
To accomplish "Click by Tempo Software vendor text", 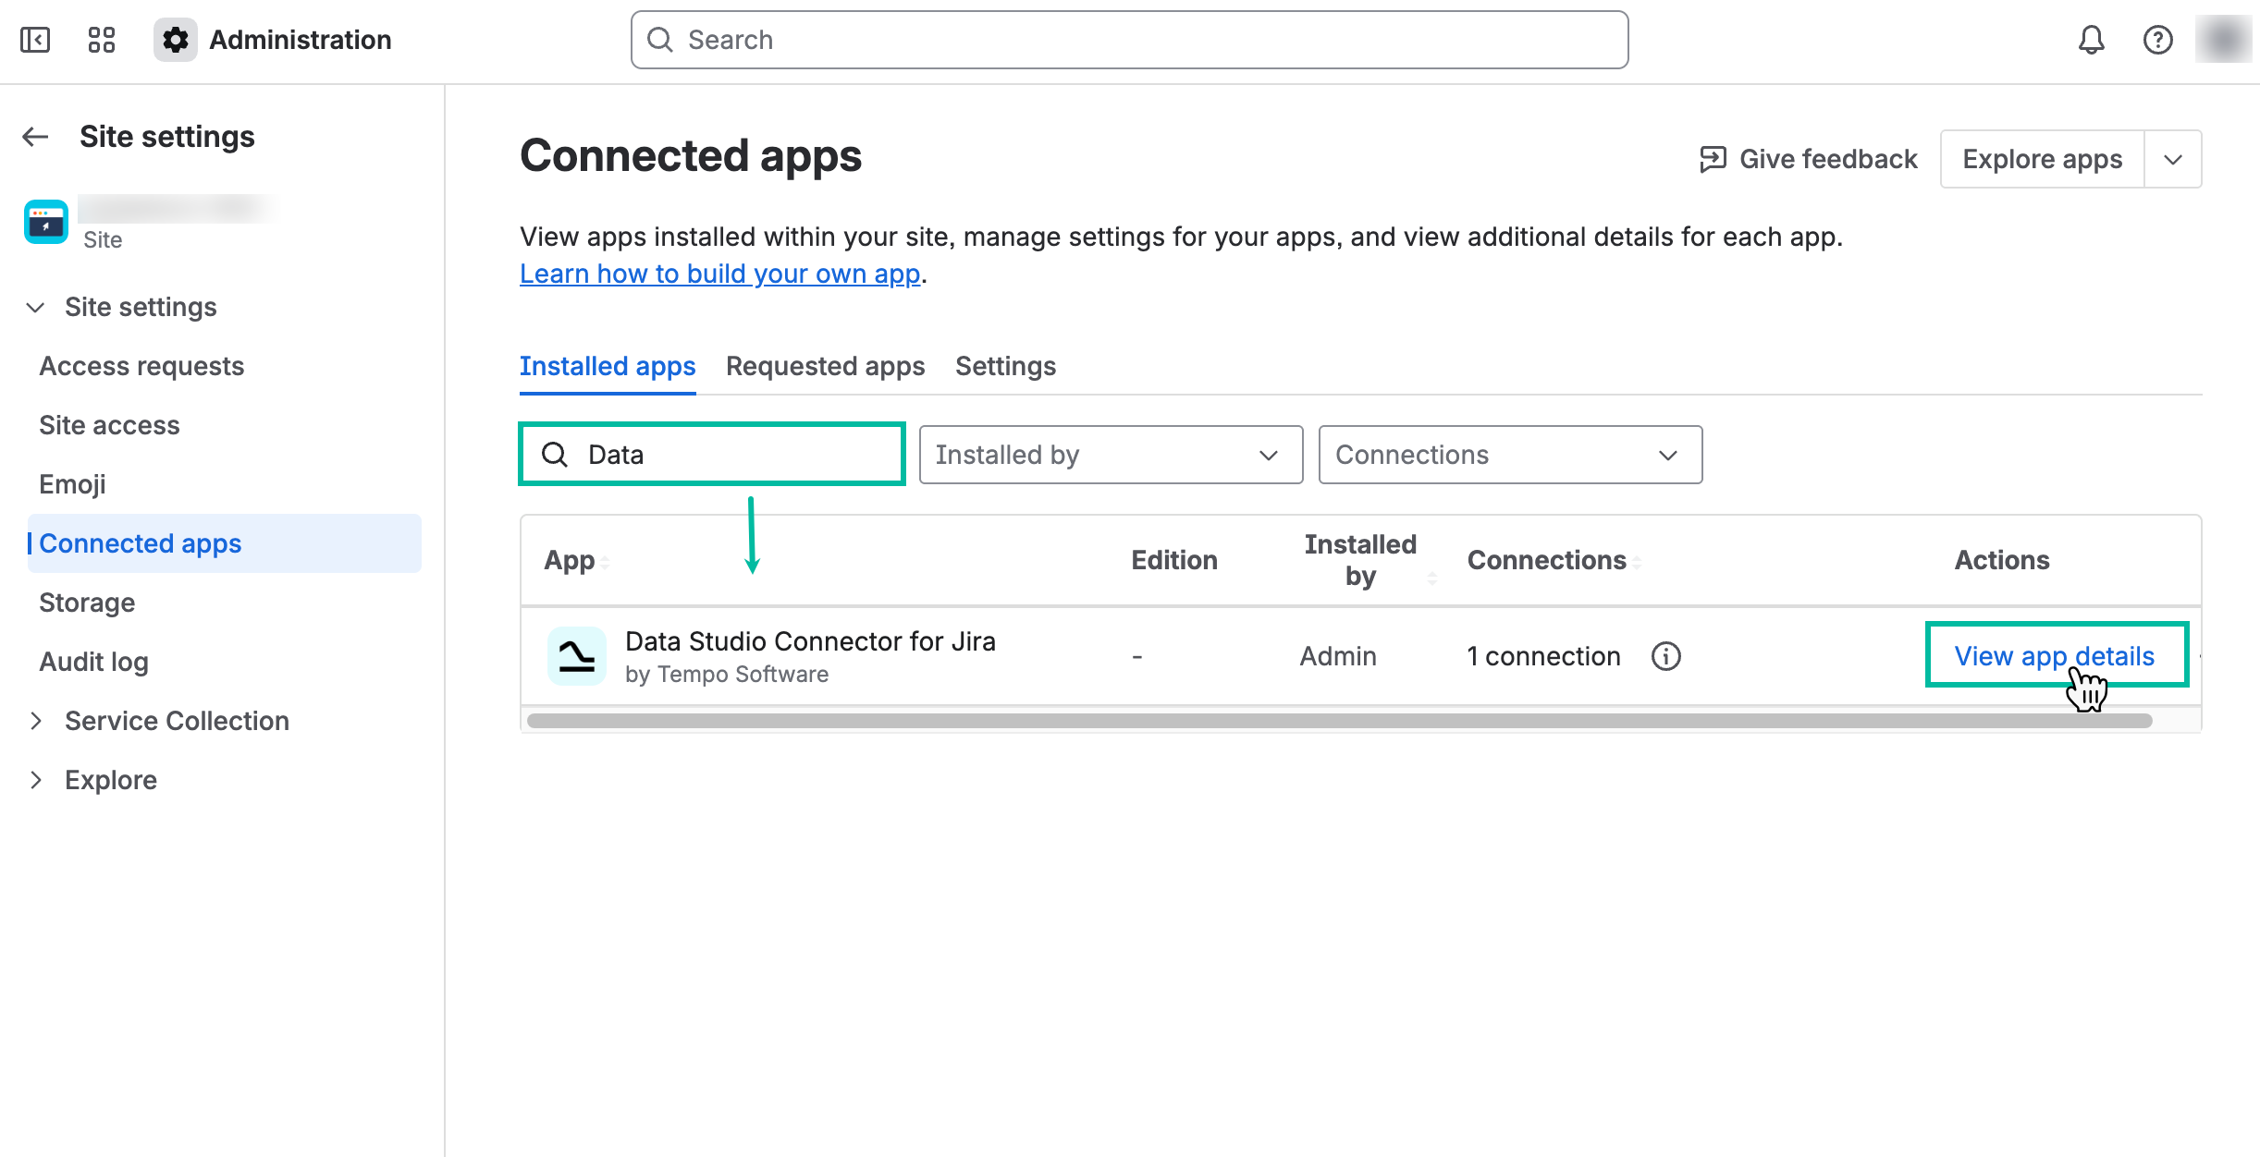I will (x=727, y=675).
